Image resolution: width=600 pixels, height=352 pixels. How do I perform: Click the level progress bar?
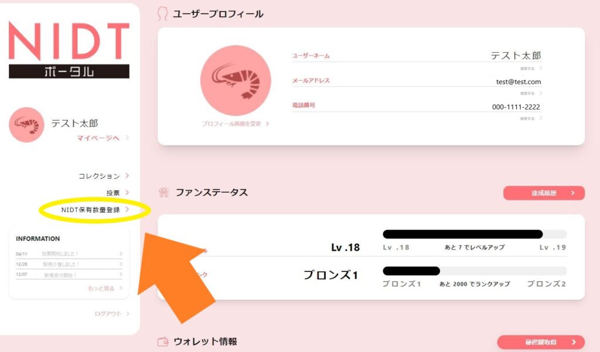[x=475, y=234]
